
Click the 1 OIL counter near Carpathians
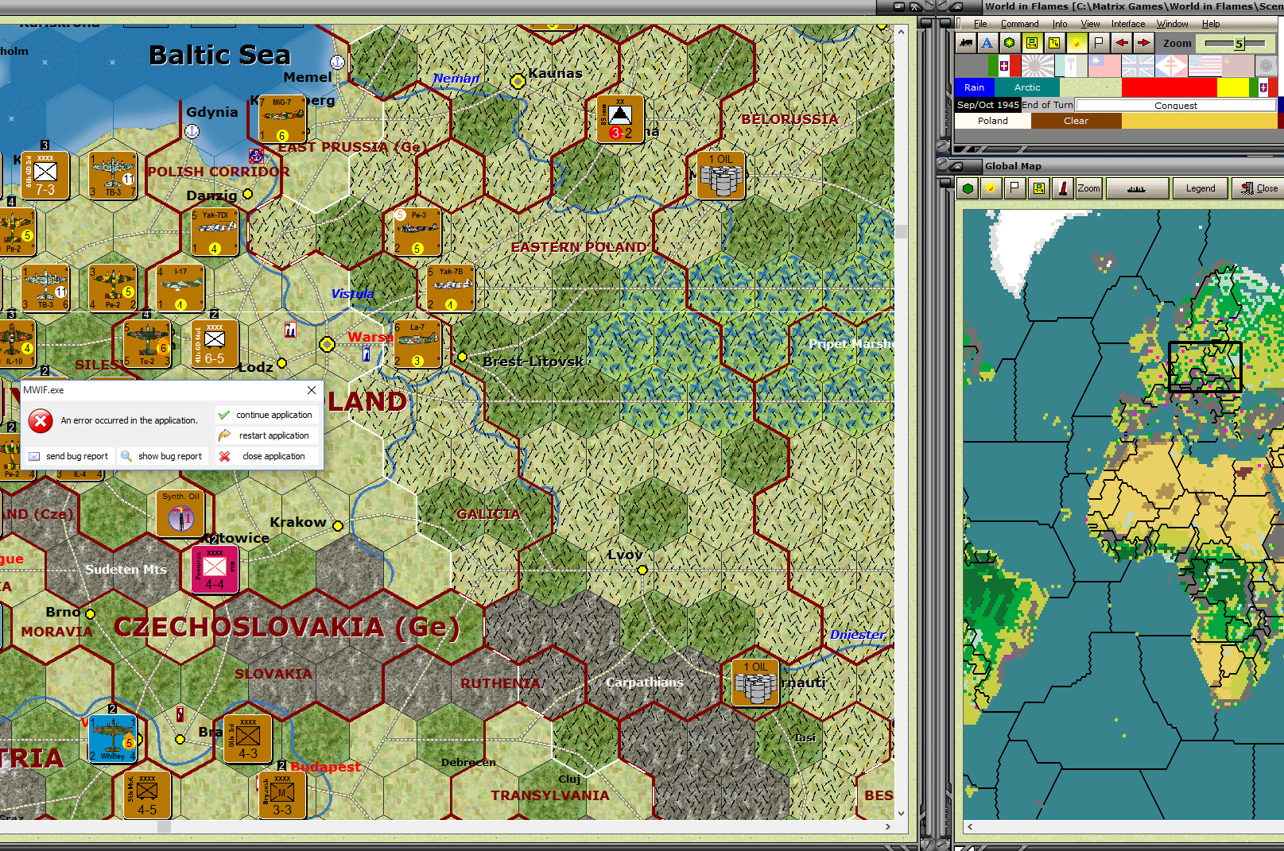755,683
